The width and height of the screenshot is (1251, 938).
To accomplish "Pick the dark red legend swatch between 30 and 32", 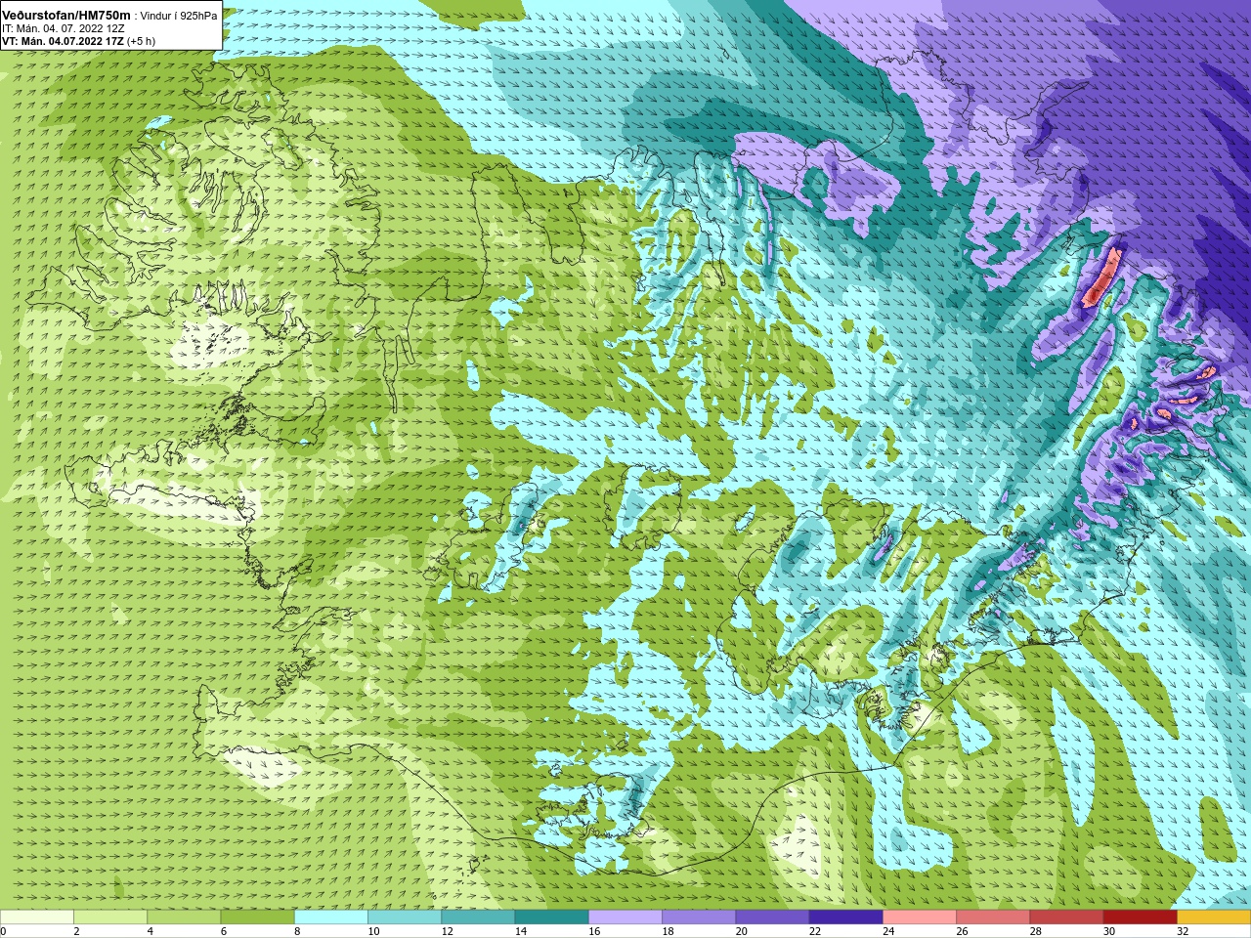I will (x=1140, y=917).
